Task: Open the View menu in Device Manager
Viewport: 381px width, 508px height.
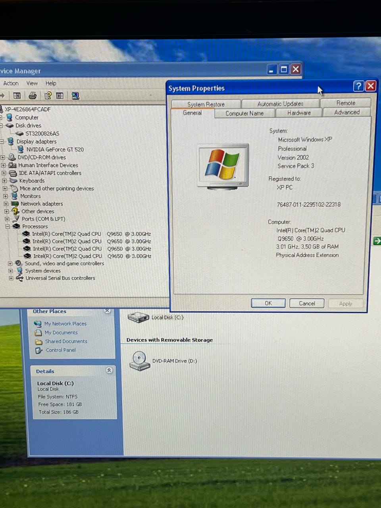Action: (x=32, y=83)
